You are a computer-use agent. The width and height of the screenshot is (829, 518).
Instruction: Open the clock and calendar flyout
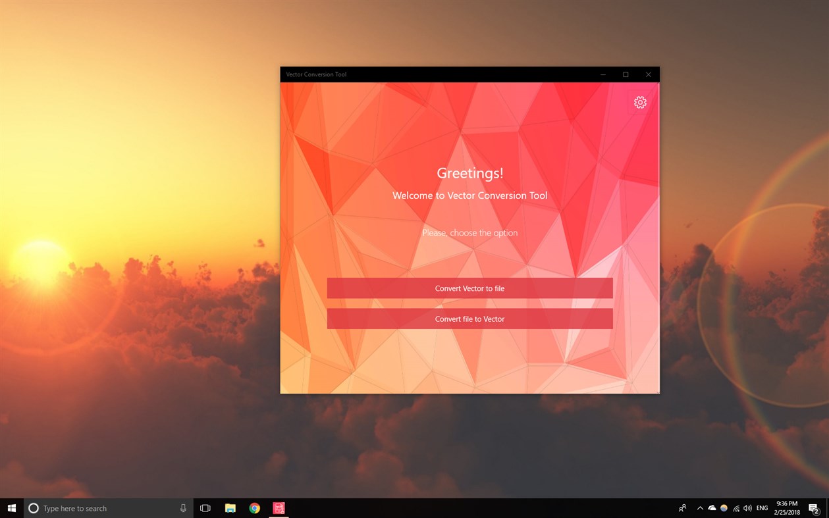786,507
